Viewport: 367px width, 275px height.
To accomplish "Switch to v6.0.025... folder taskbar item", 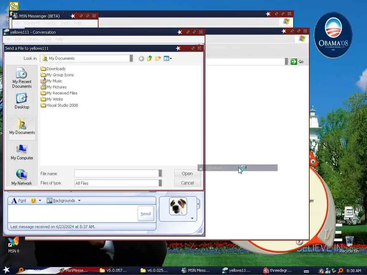I will point(154,270).
